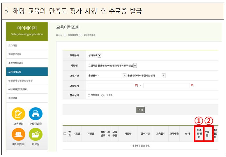This screenshot has width=226, height=157.
Task: Open the 자료실 green folder icon
Action: coord(36,135)
